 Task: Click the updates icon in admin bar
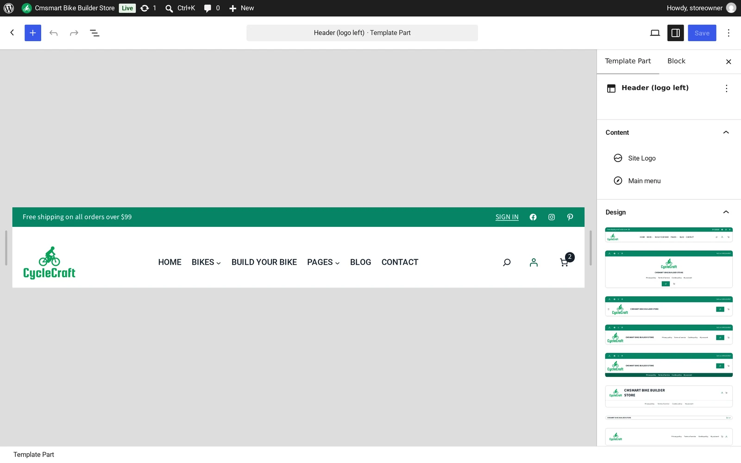(x=149, y=8)
